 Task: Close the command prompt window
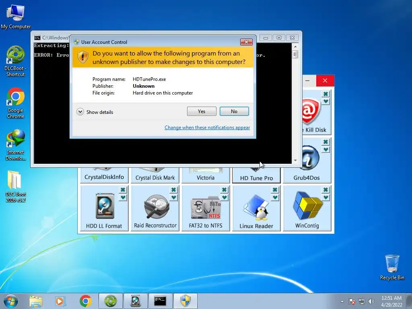292,38
